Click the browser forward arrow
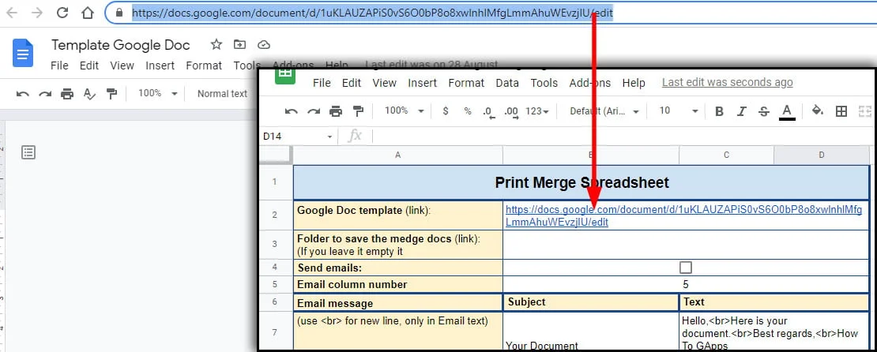Viewport: 877px width, 352px height. tap(37, 13)
